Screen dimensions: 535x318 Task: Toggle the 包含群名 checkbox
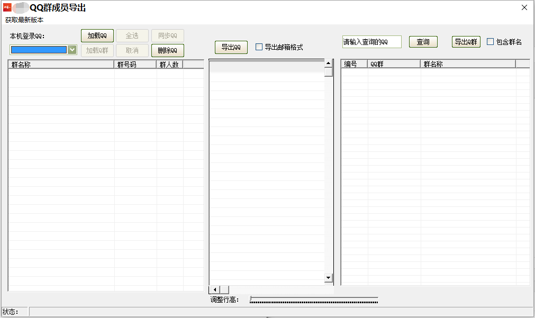tap(491, 42)
